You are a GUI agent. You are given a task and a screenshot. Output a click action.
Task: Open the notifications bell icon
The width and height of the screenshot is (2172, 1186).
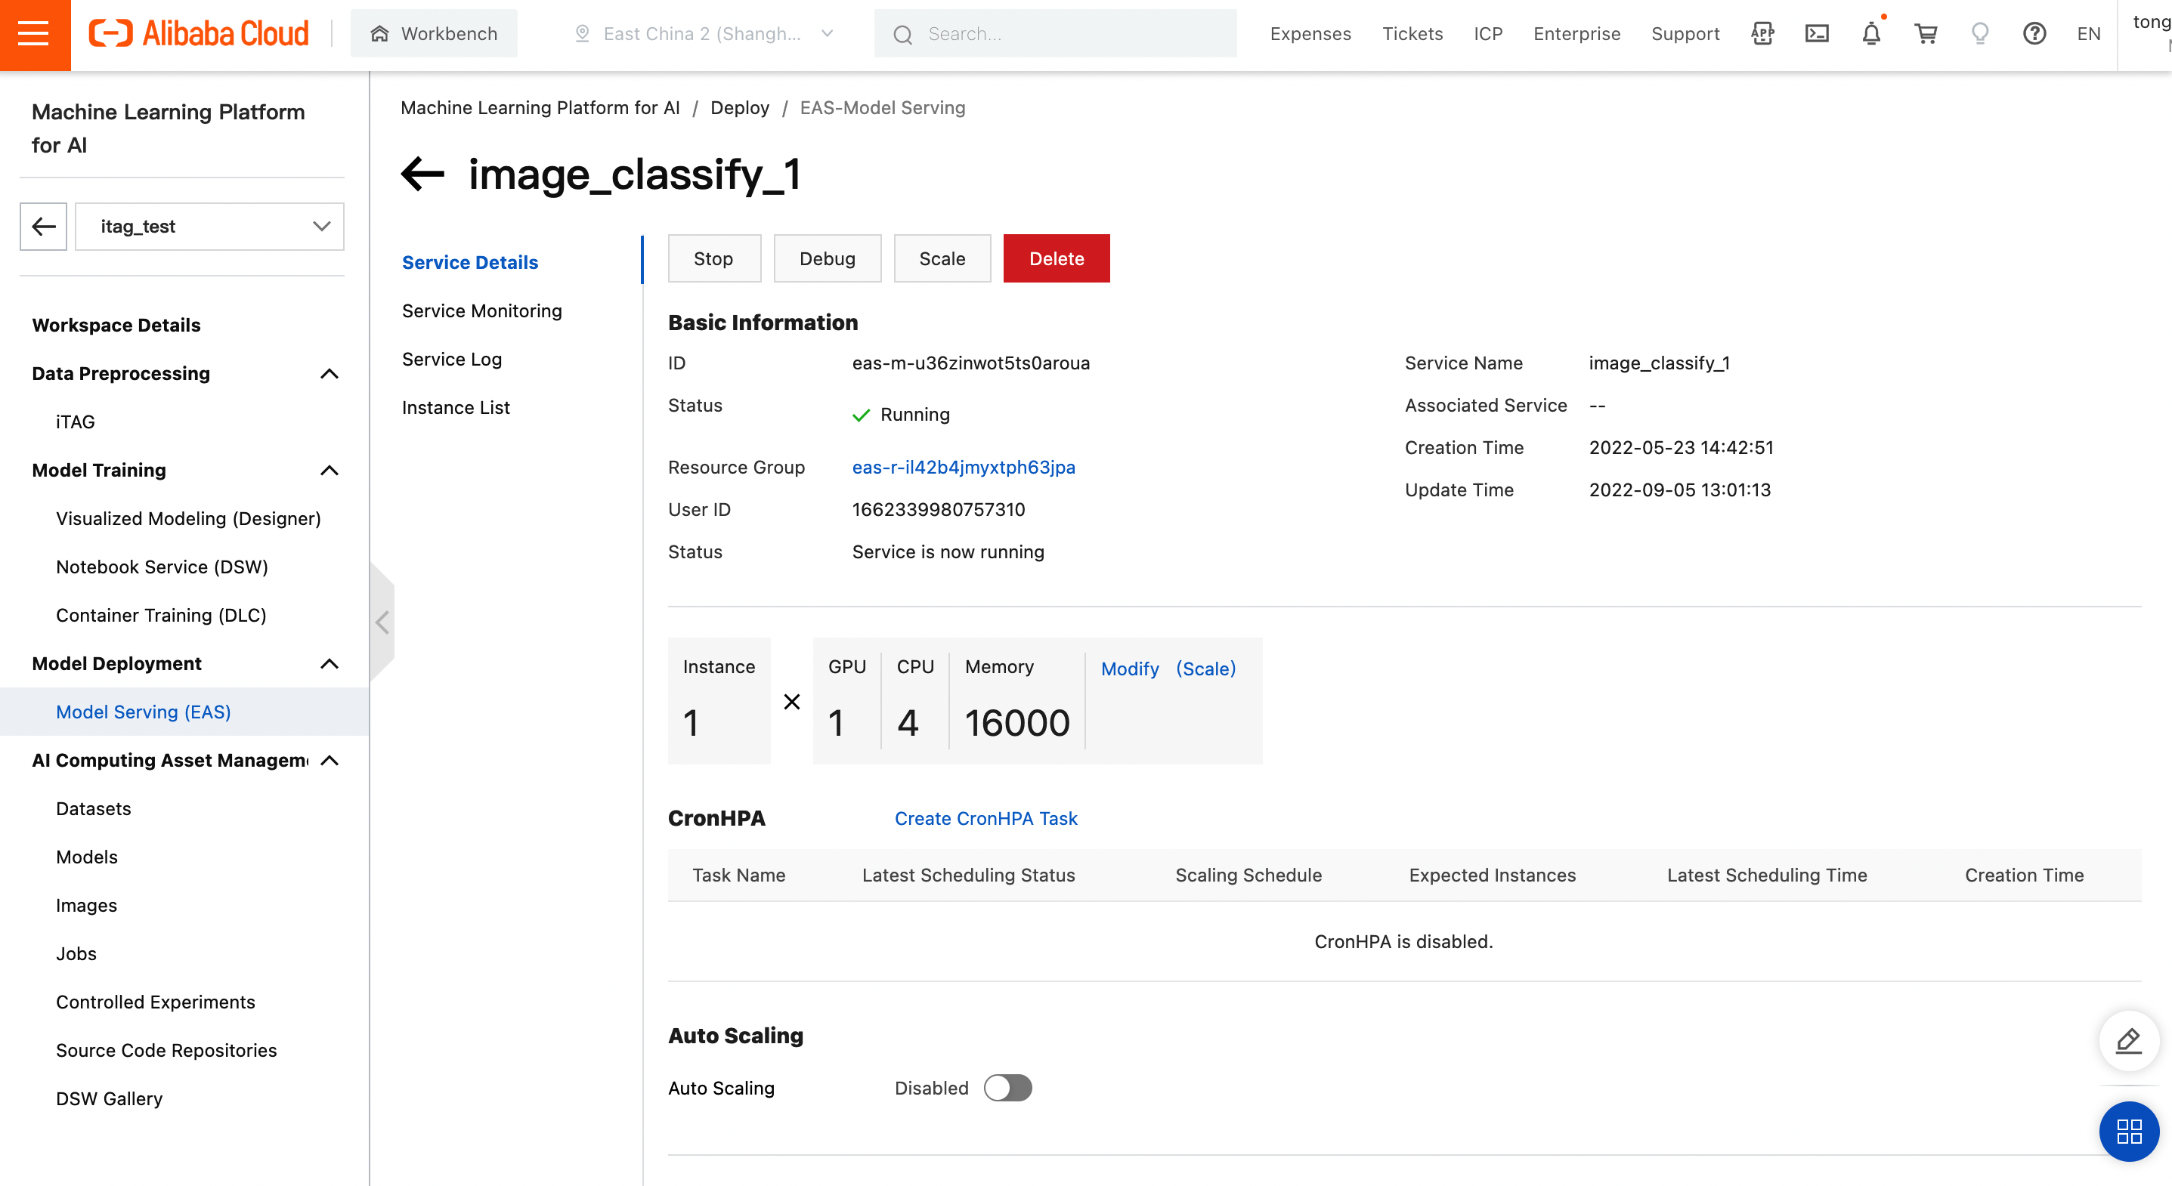tap(1870, 34)
